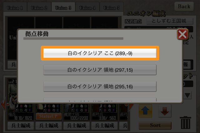Screen dimensions: 200x133
Task: Sort the unit cards with Sort
Action: pyautogui.click(x=155, y=125)
